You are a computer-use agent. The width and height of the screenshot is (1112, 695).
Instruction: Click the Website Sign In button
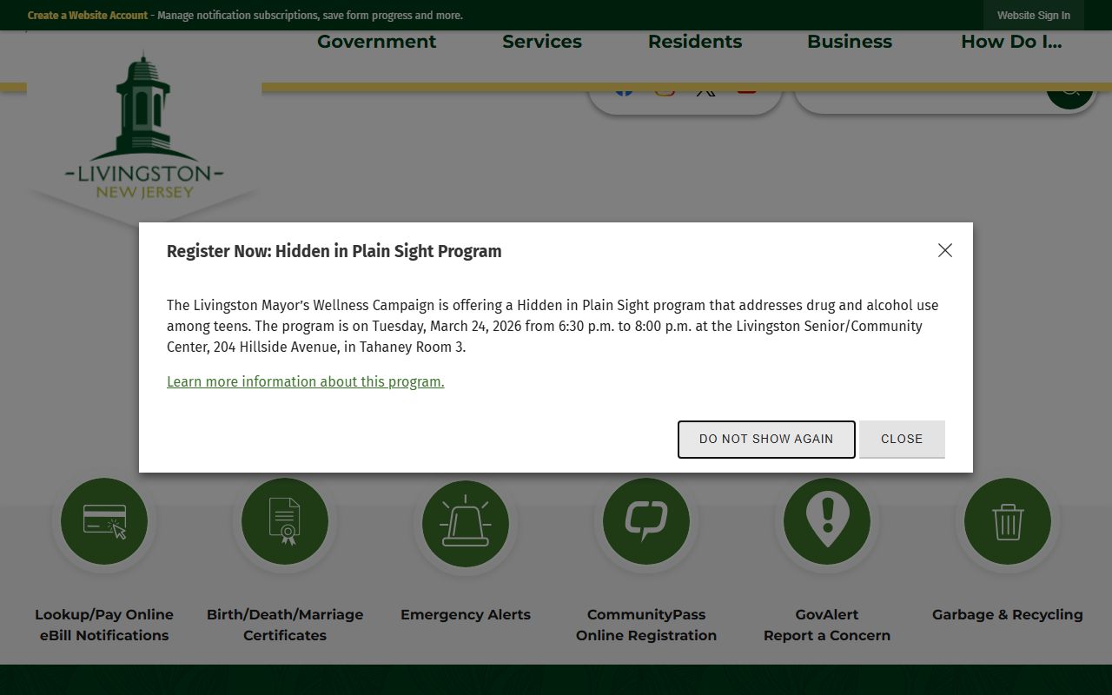[x=1034, y=16]
